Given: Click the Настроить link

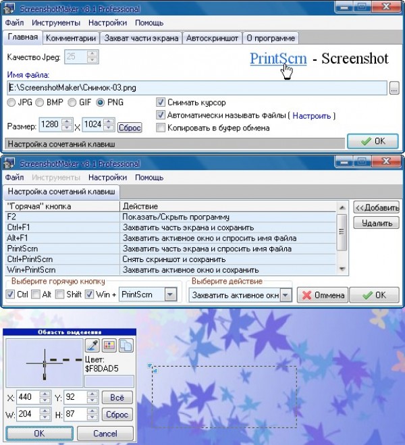Looking at the screenshot, I should point(312,115).
